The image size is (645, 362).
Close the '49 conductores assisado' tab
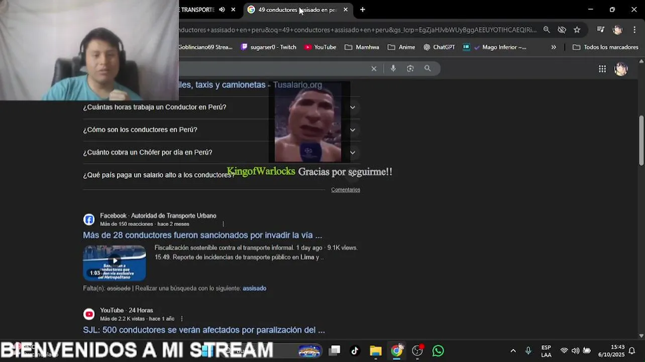pos(345,10)
